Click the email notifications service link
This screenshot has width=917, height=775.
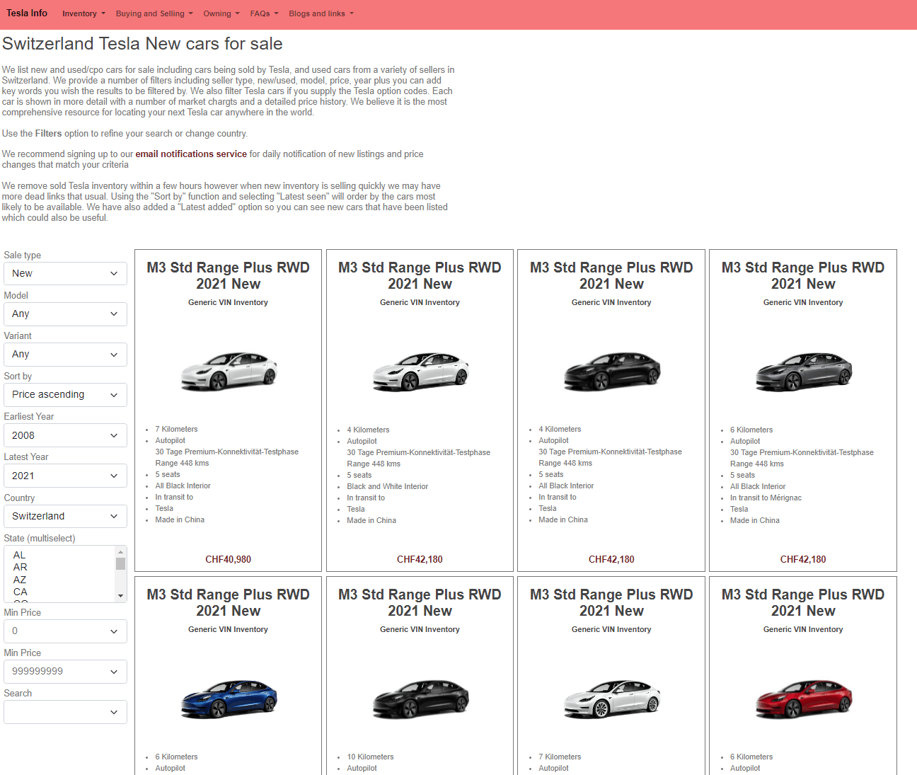[190, 154]
